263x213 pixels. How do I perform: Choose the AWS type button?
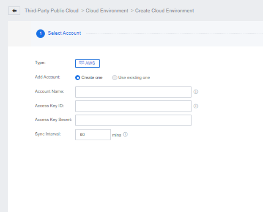(88, 63)
